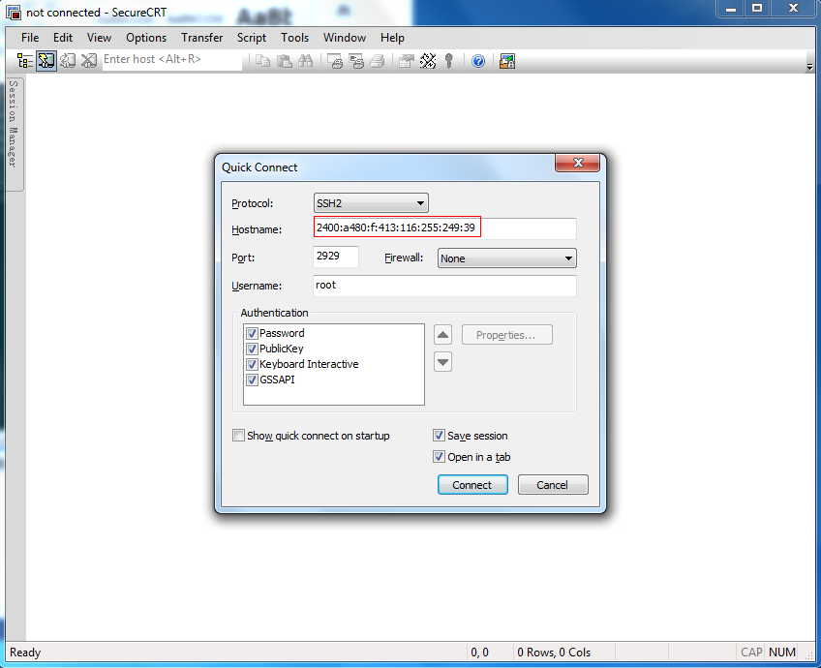This screenshot has width=821, height=668.
Task: Click the Quick Connect toolbar icon
Action: pos(46,60)
